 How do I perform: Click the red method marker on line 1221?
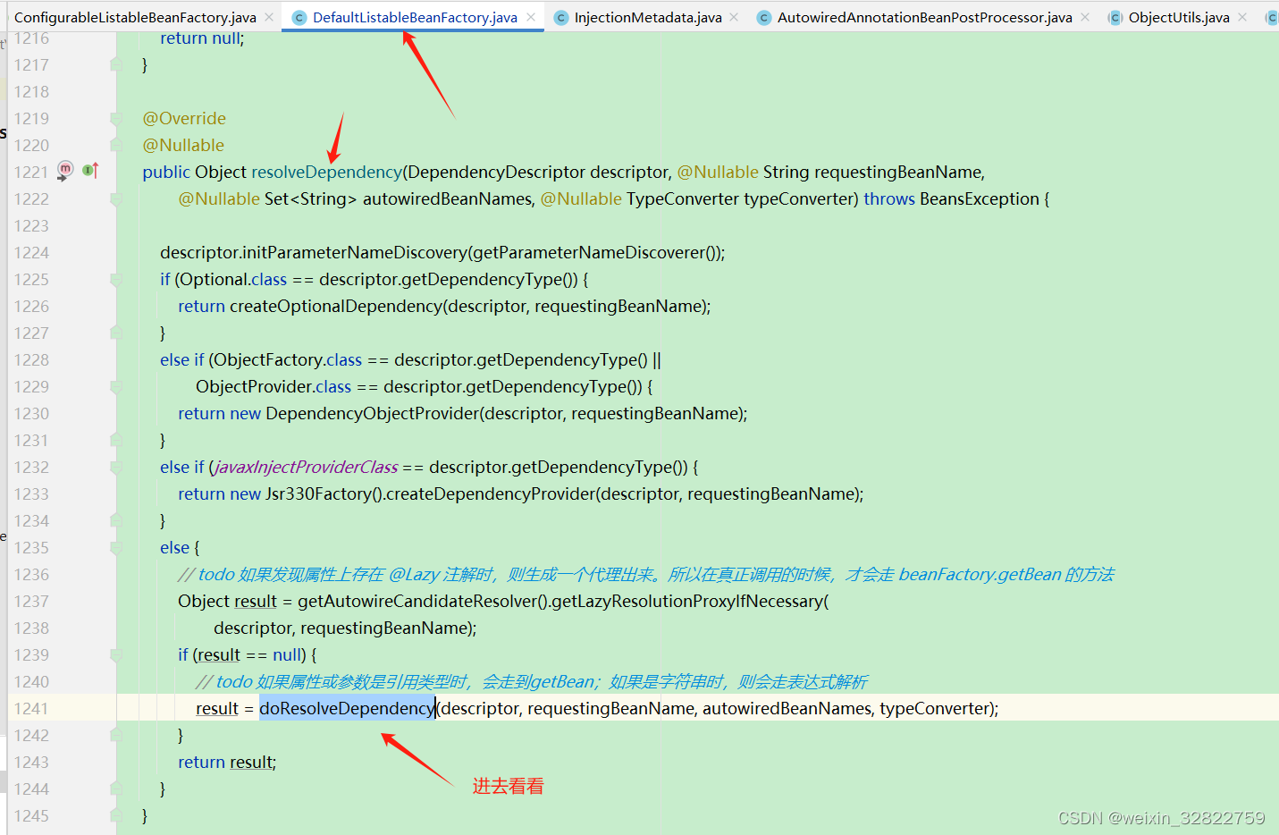tap(64, 170)
